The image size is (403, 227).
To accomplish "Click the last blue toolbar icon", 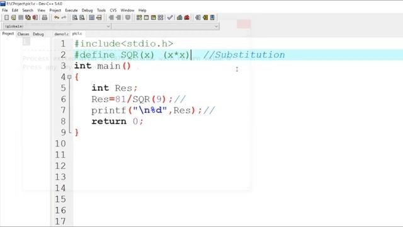I will click(x=212, y=18).
